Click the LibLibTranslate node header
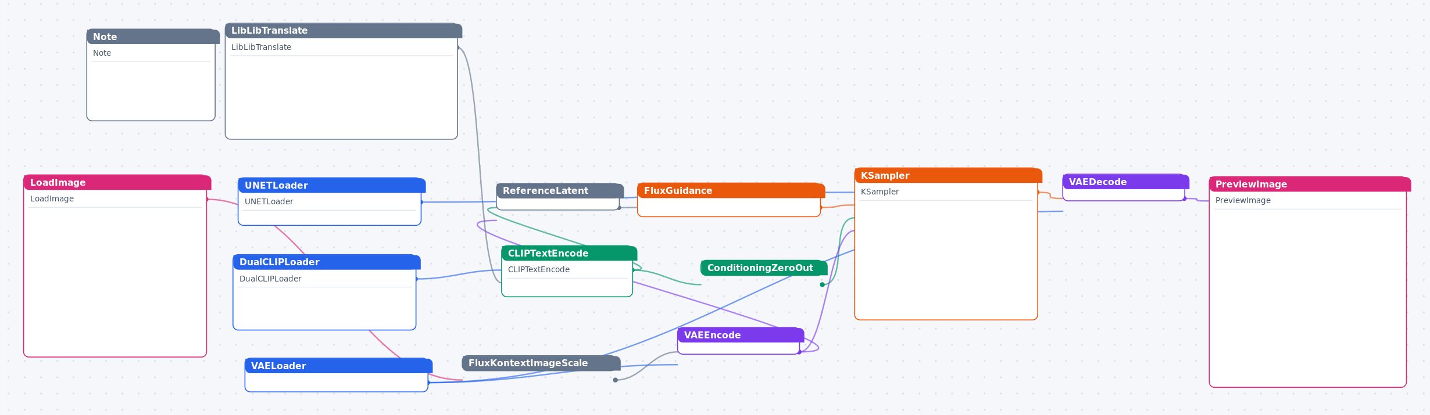Screen dimensions: 1430x415 344,31
